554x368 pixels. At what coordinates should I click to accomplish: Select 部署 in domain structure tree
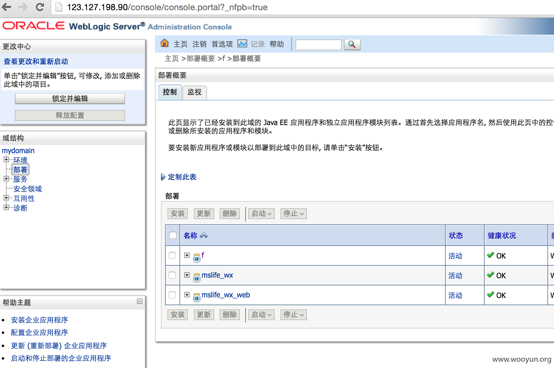click(20, 170)
